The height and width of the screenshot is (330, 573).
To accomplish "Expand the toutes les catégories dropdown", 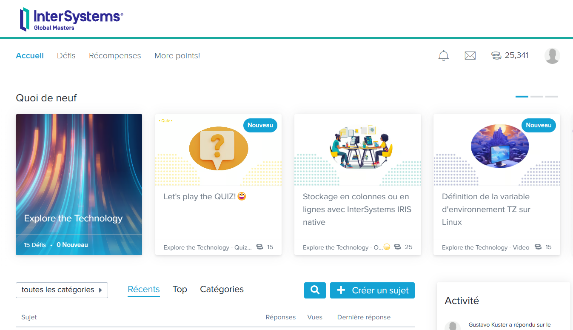I will (x=62, y=290).
